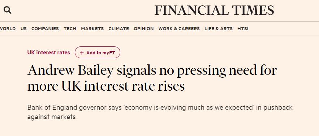
Task: Click the Add to myFT button
Action: click(98, 53)
